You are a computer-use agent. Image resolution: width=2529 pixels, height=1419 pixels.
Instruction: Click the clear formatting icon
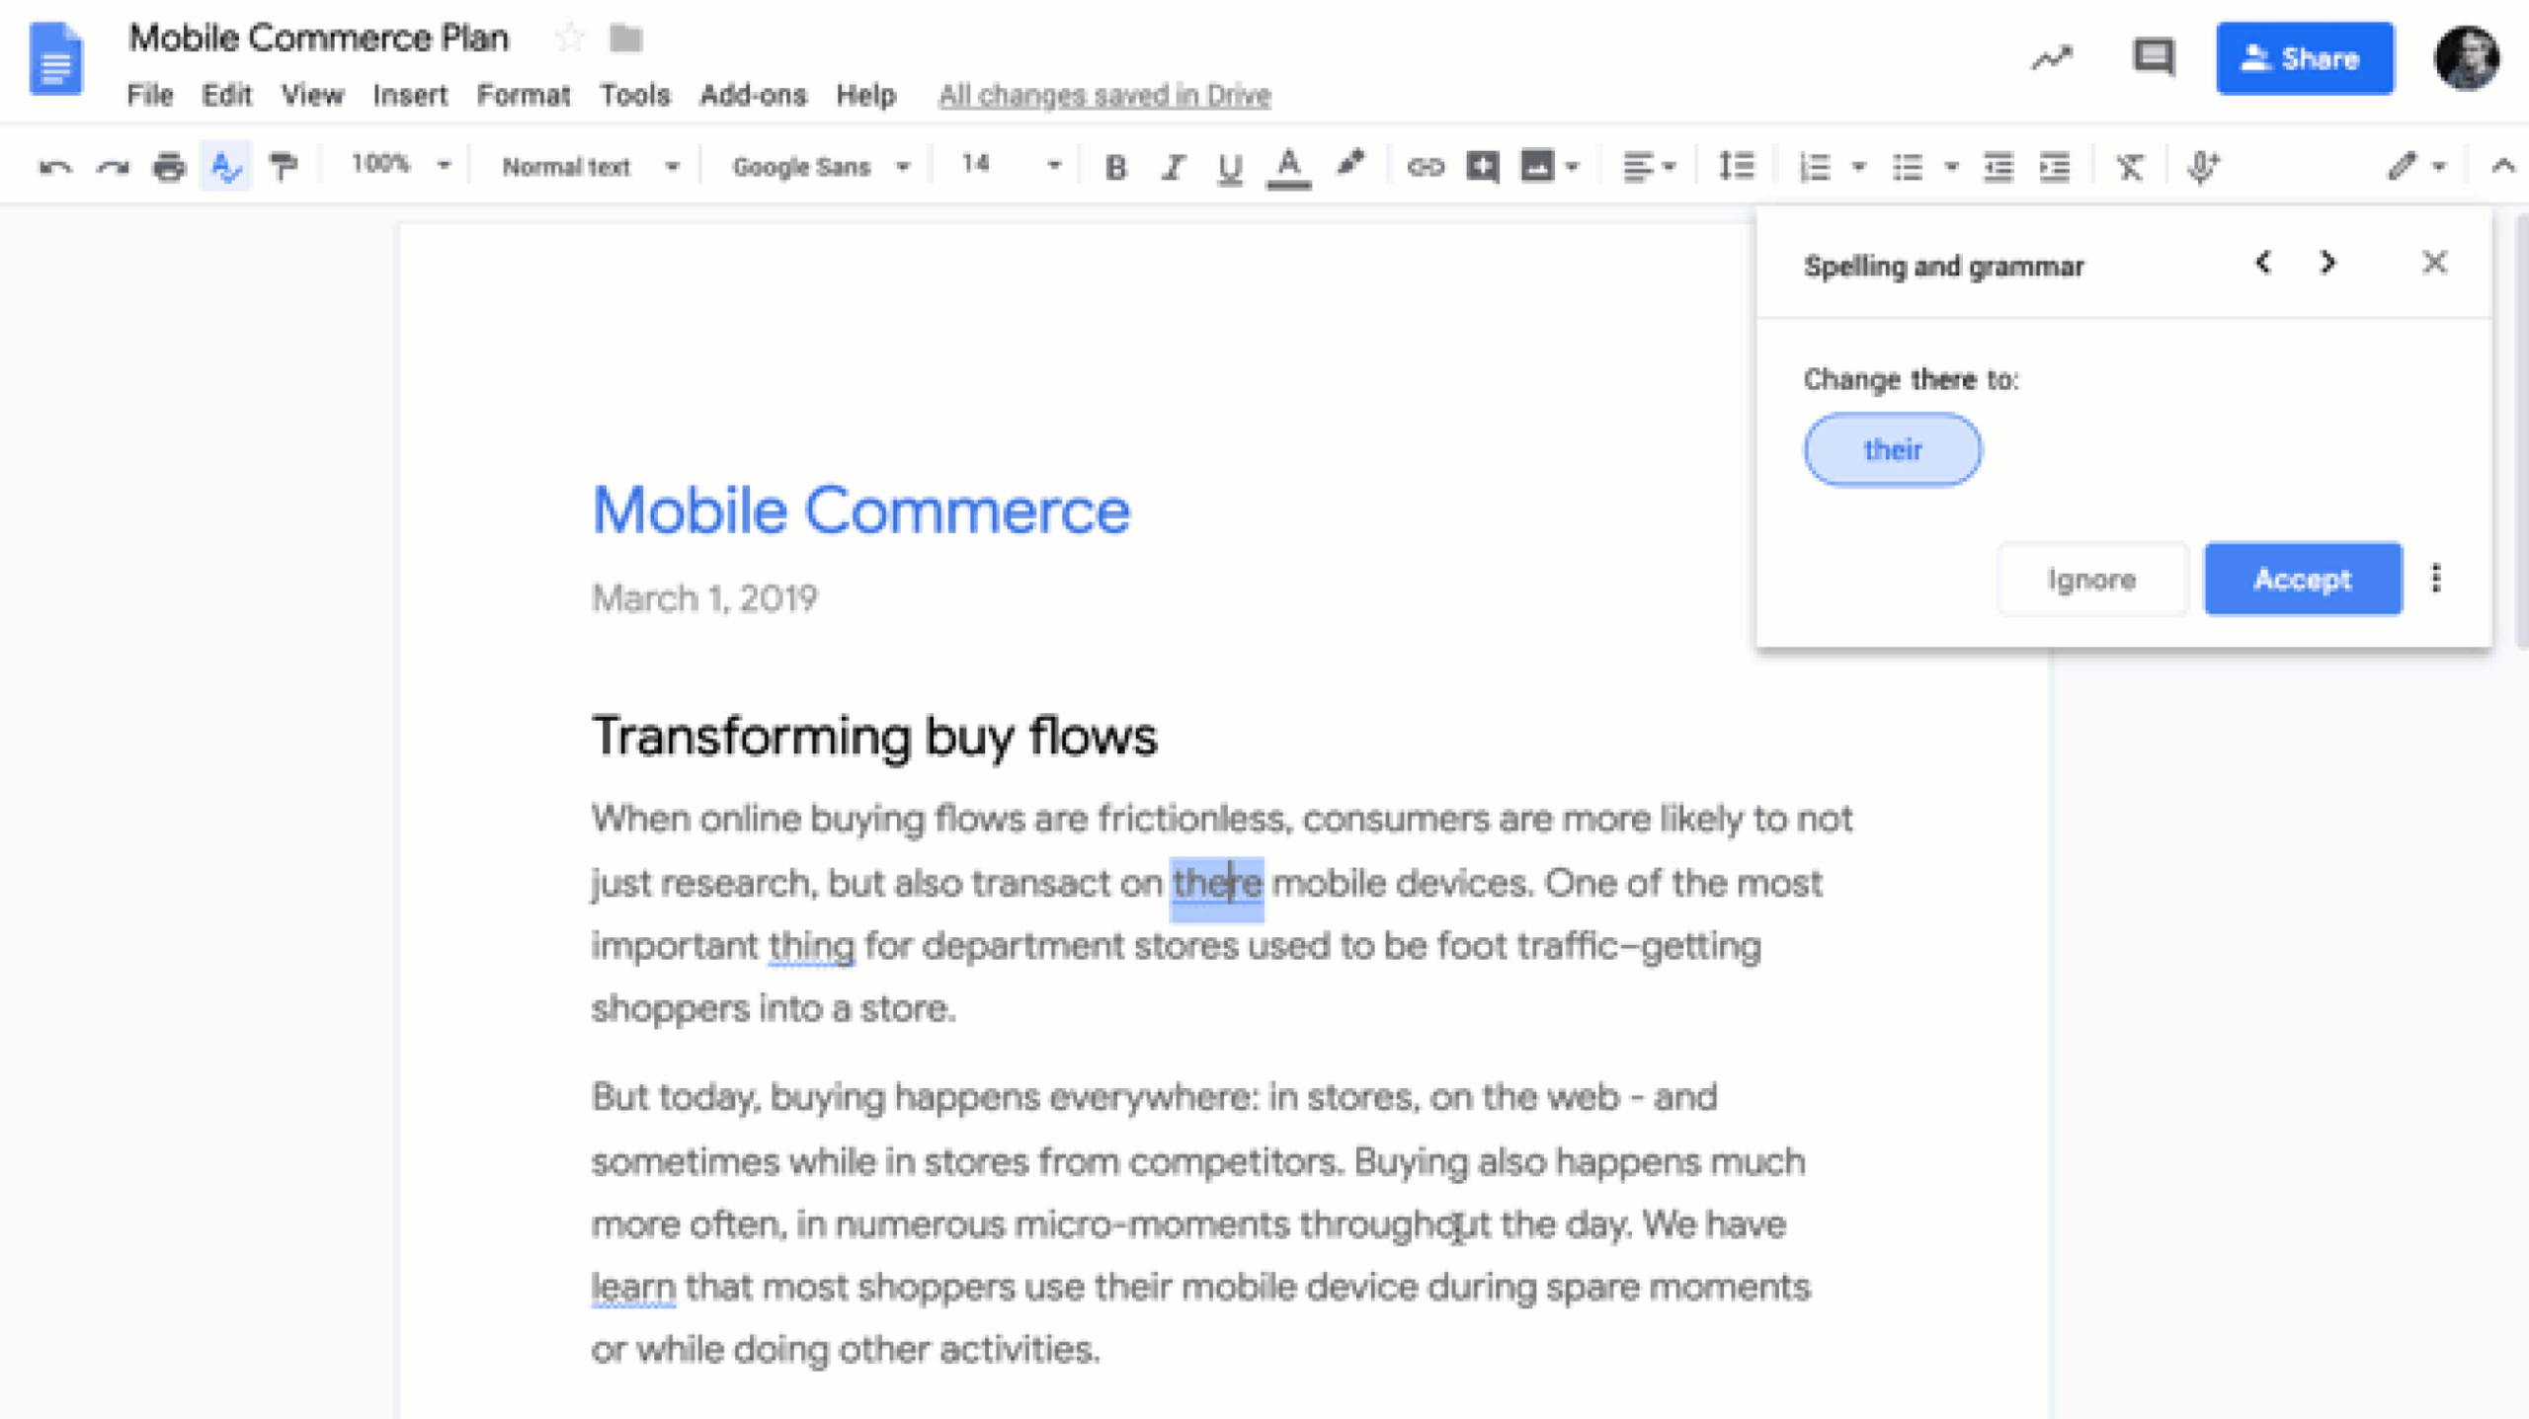pos(2130,167)
